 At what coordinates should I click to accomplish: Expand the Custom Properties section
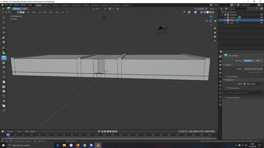pos(233,97)
